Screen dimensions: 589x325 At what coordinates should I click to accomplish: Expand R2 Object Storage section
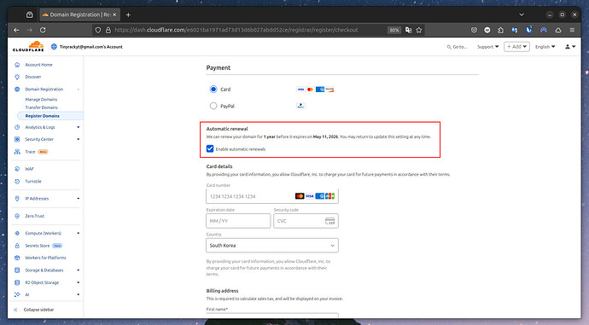(x=79, y=282)
